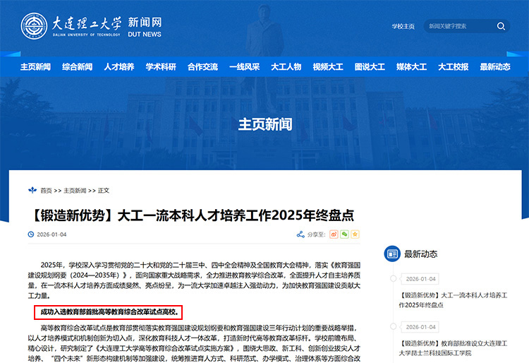
Task: Share article to Weibo
Action: (333, 234)
